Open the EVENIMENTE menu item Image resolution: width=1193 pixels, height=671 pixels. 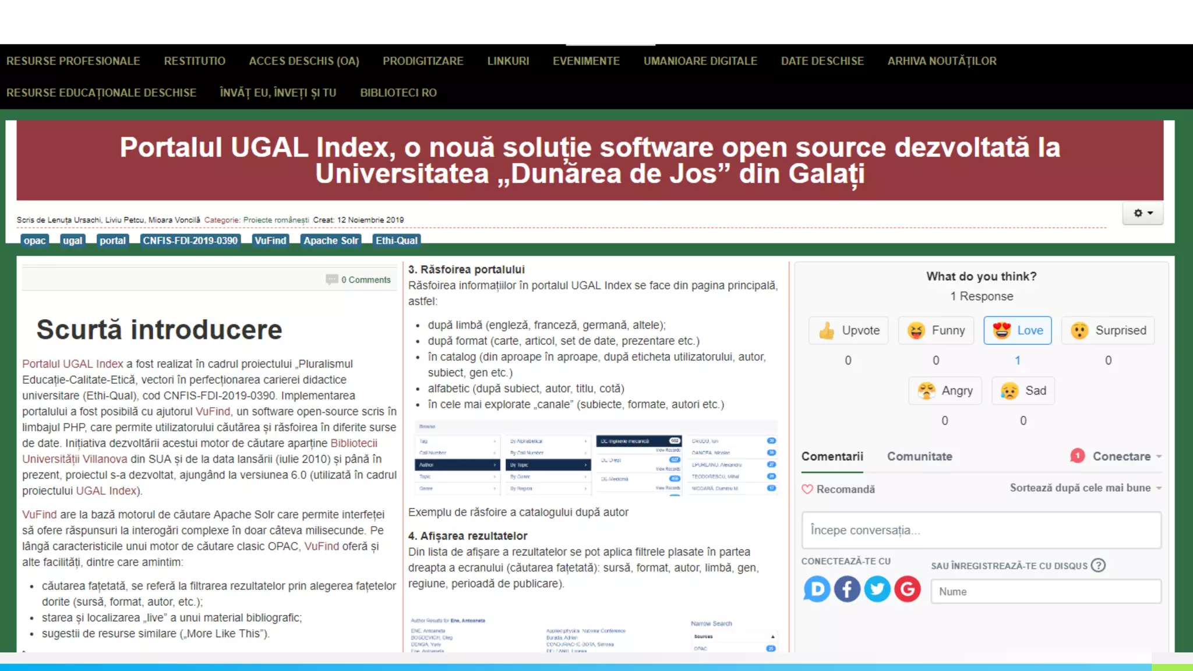[586, 61]
